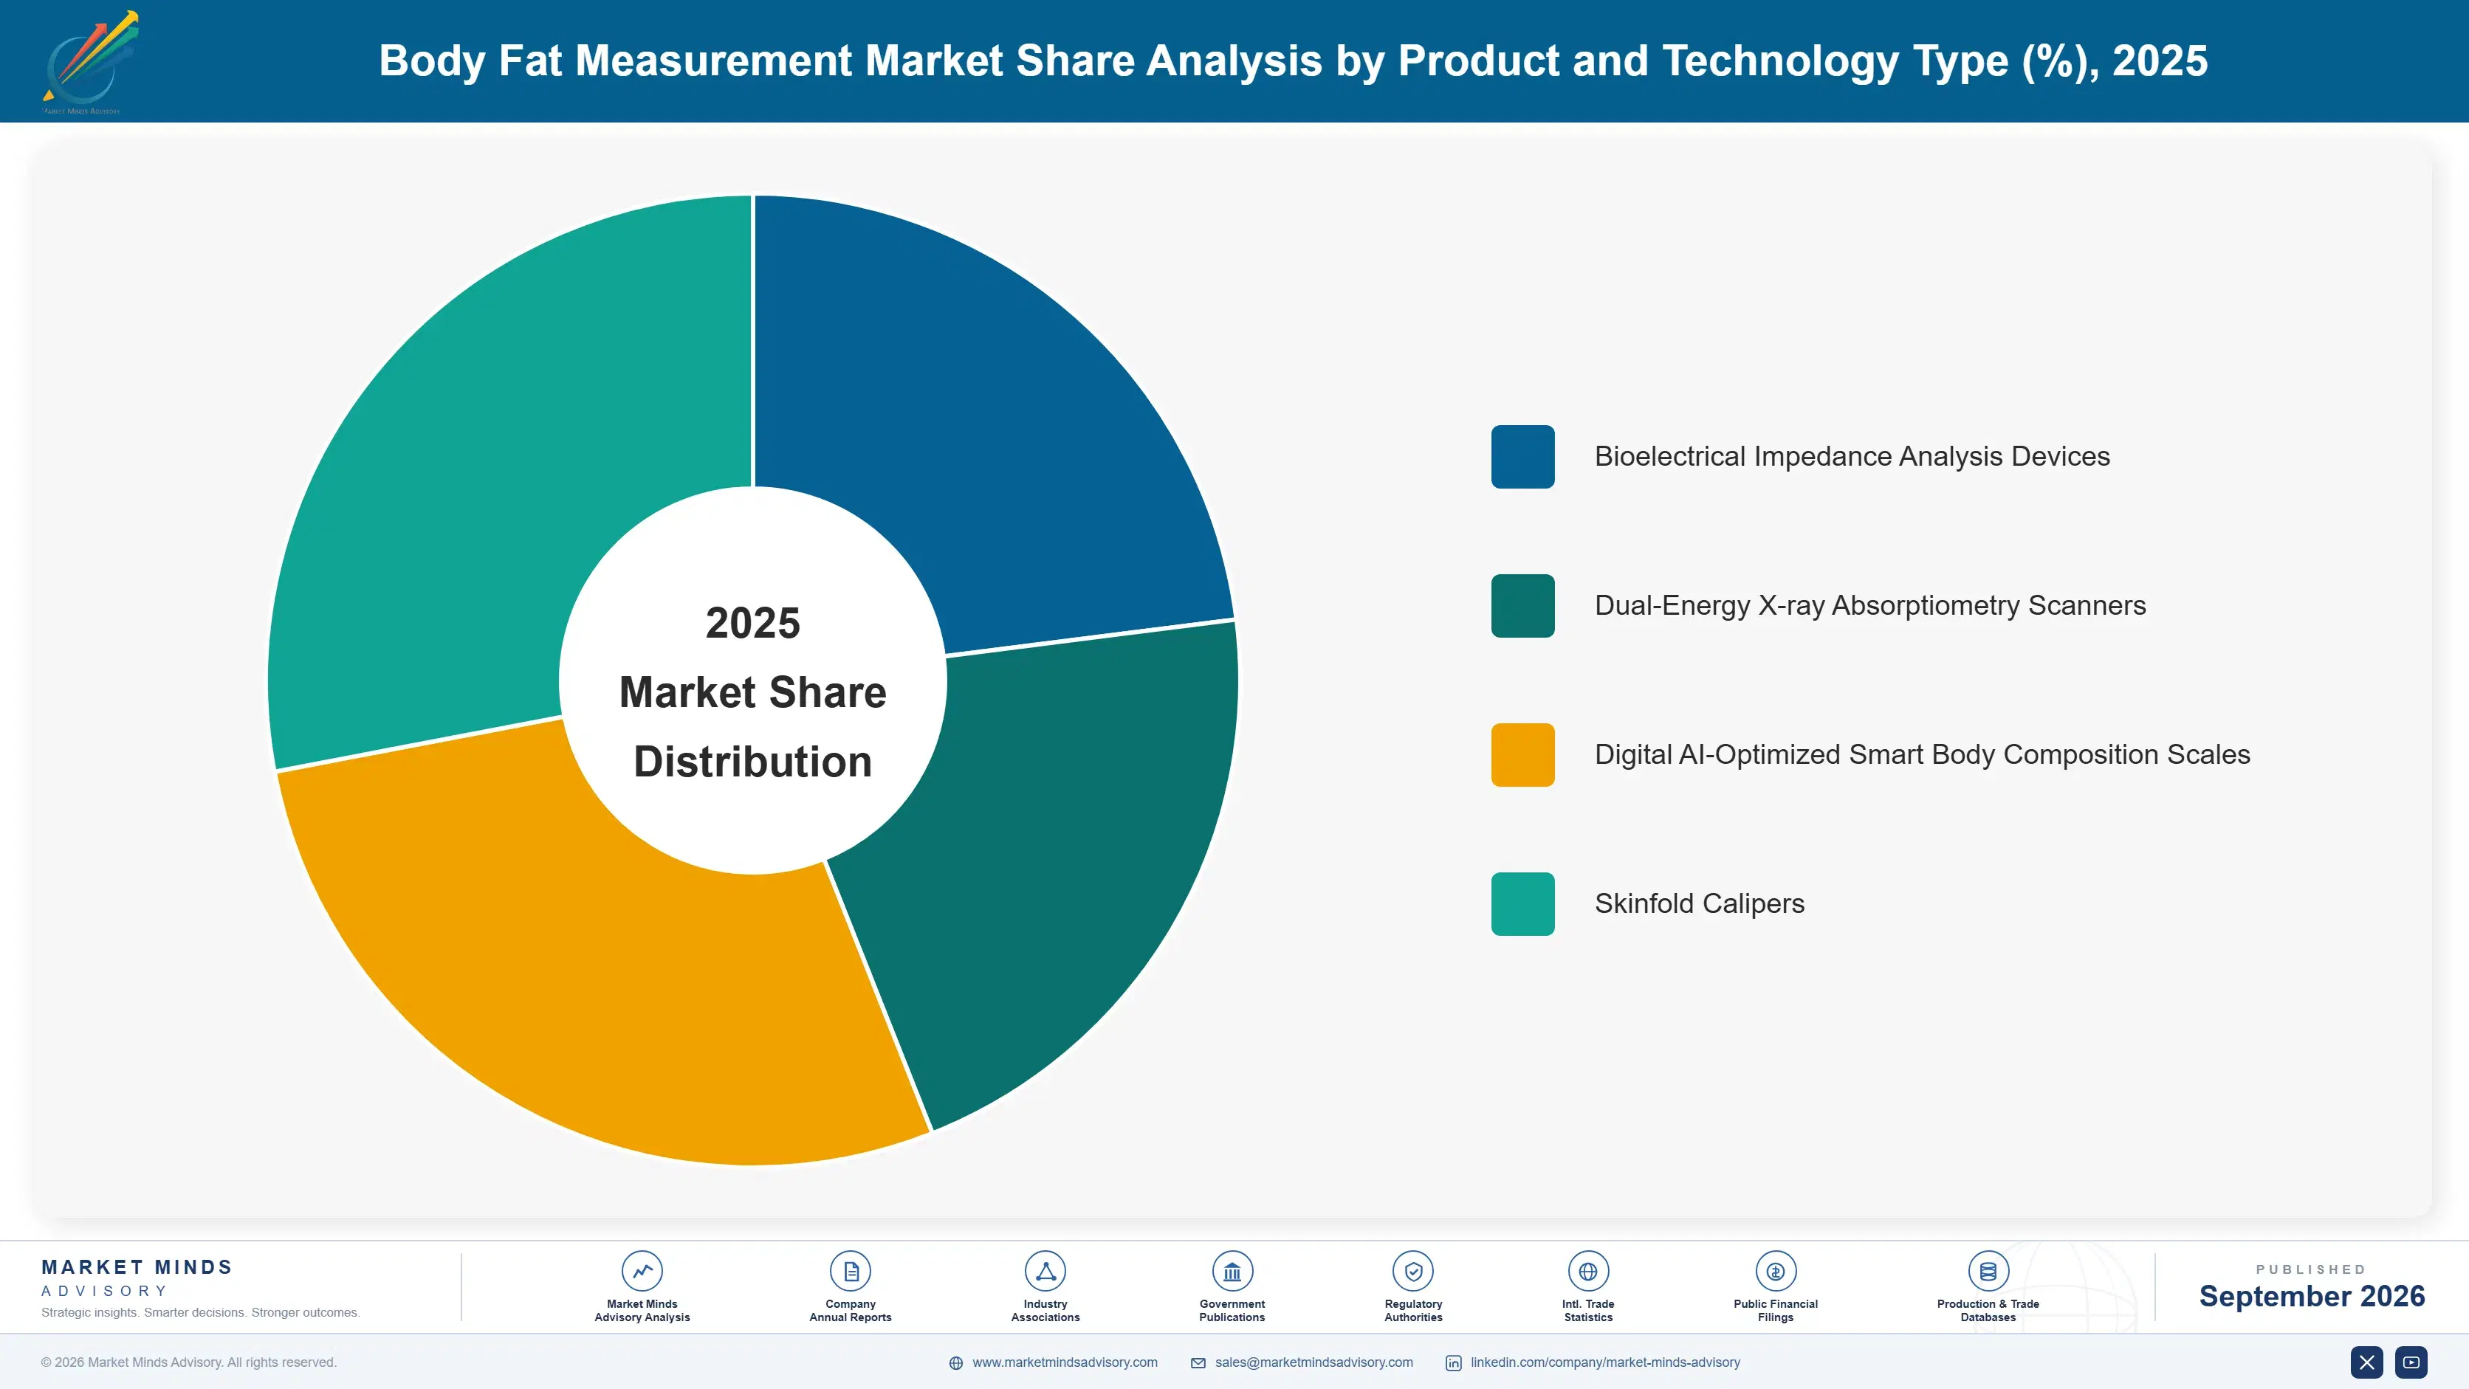Click the dark teal Dual-Energy X-ray legend swatch
Screen dimensions: 2469x1389
pyautogui.click(x=1523, y=605)
